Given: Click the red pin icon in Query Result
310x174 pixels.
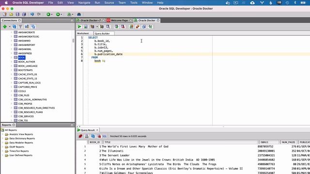Looking at the screenshot, I should coord(80,136).
